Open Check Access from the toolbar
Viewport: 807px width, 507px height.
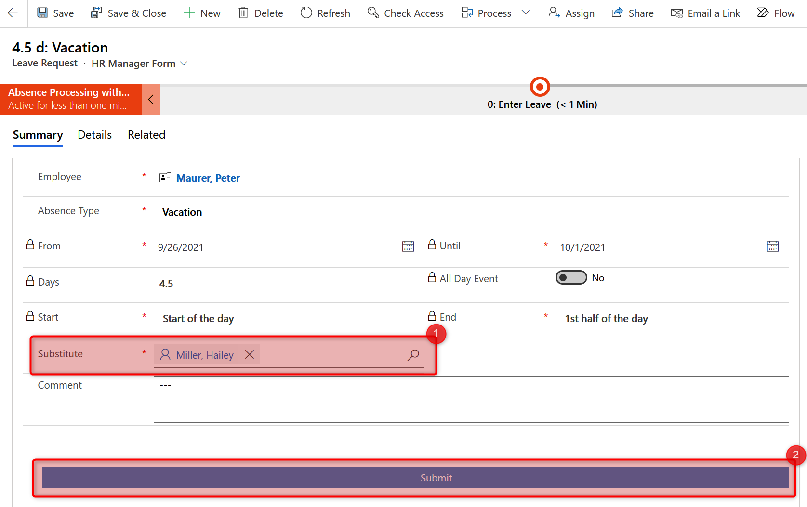pos(405,13)
